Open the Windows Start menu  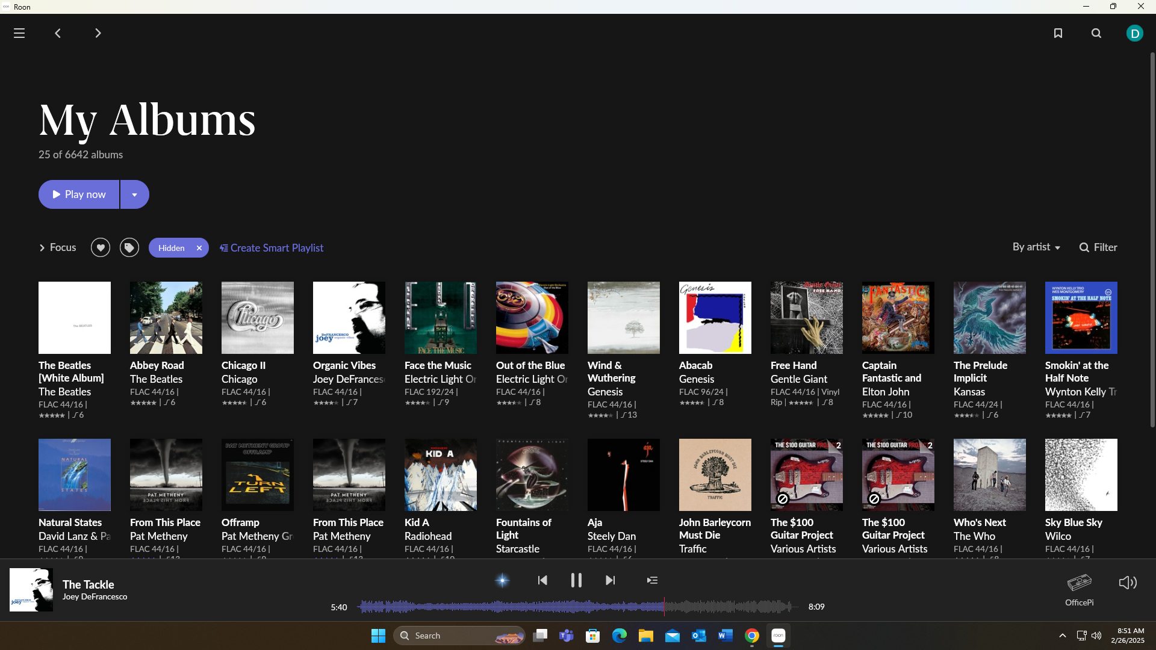click(378, 636)
